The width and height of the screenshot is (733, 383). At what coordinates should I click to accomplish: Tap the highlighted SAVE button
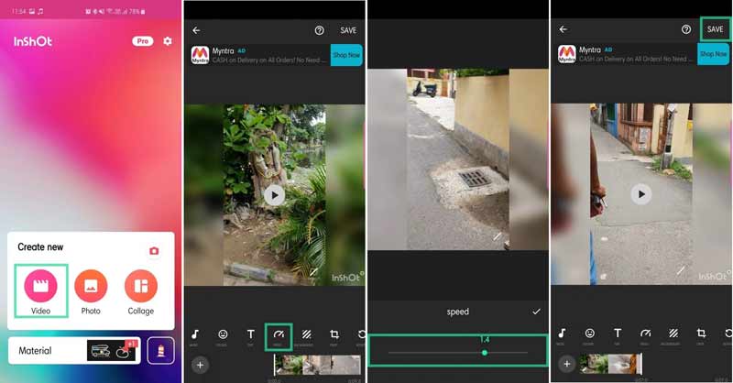tap(716, 29)
